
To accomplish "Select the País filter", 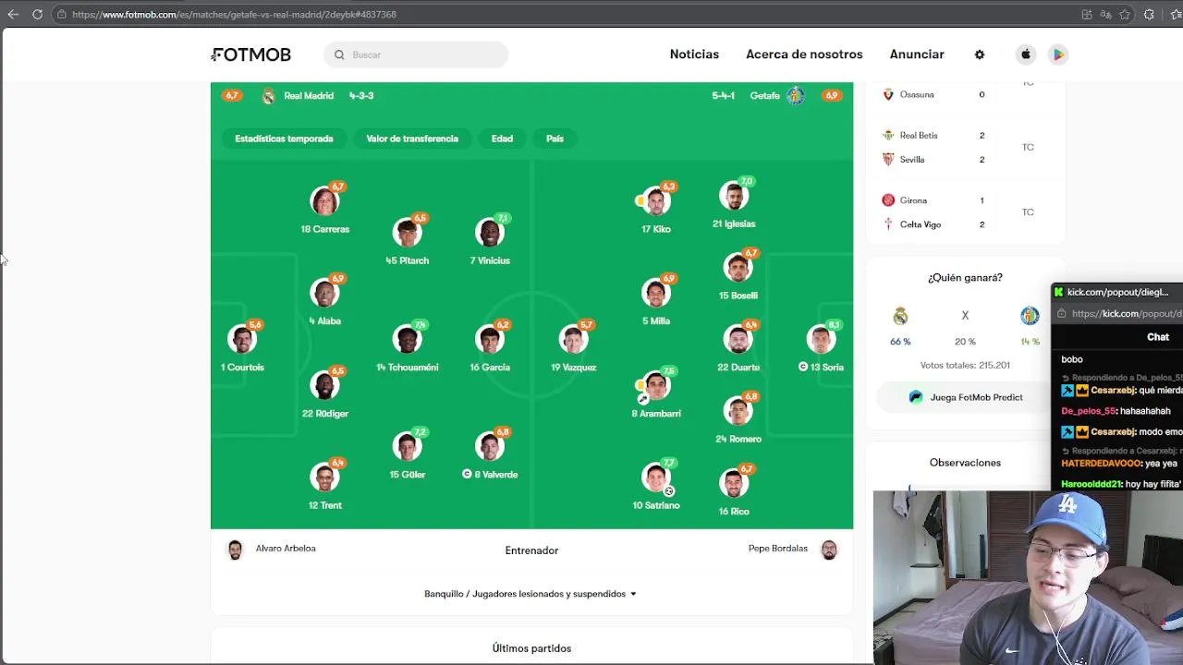I will [x=555, y=139].
